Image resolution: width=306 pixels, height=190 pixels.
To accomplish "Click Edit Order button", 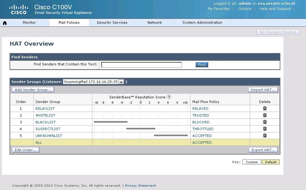I will 26,150.
